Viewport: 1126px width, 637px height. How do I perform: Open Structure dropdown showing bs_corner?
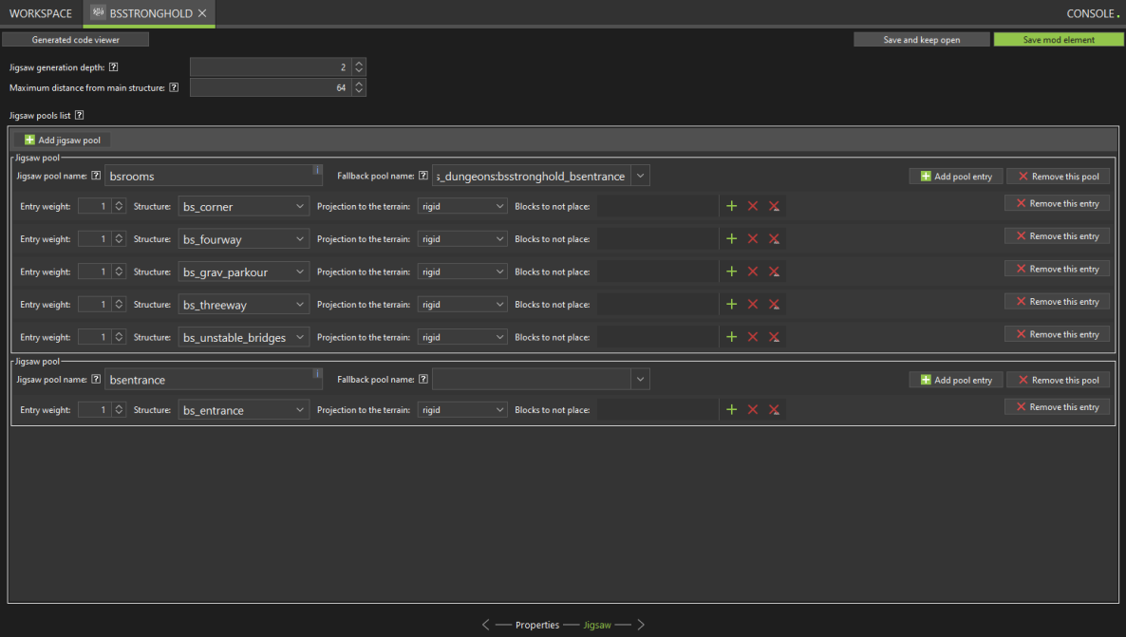243,206
